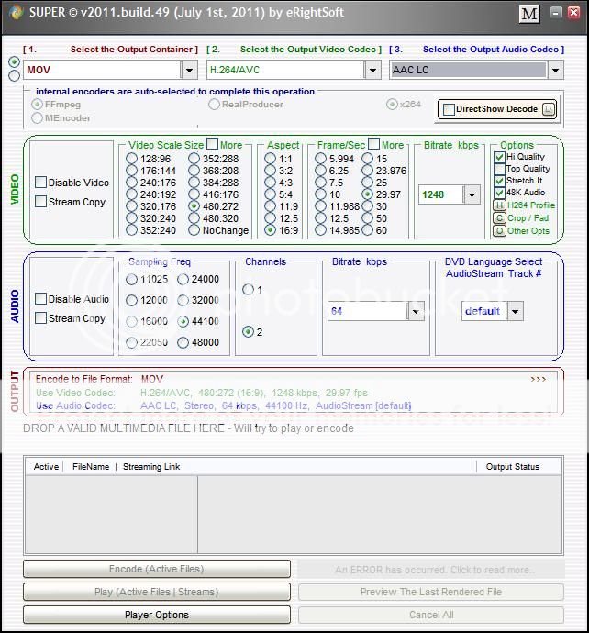Image resolution: width=589 pixels, height=633 pixels.
Task: Click the M menu button in title bar
Action: click(x=528, y=14)
